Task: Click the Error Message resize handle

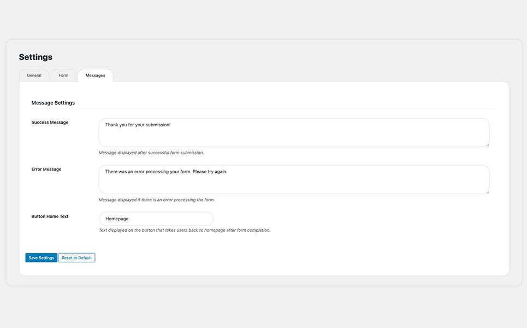Action: pyautogui.click(x=487, y=192)
